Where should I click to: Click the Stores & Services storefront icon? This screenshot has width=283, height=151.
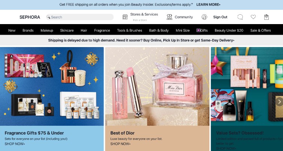coord(125,17)
